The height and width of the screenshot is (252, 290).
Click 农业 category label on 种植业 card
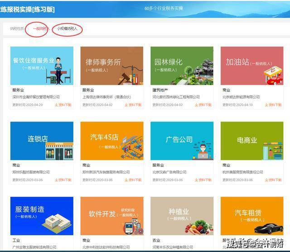156,240
